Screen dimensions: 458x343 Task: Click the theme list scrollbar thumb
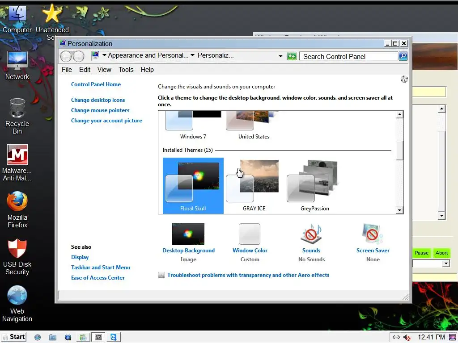[399, 151]
